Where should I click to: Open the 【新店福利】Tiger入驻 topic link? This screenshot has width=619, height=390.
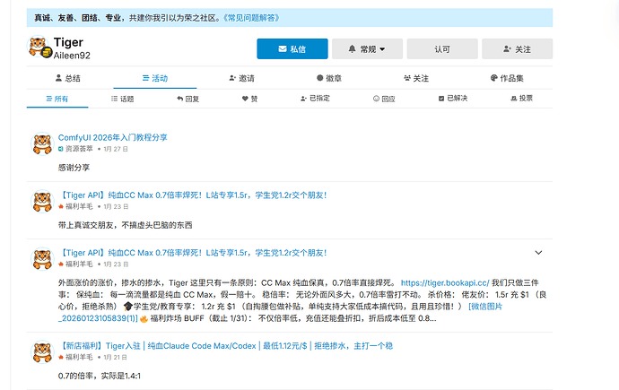point(225,346)
